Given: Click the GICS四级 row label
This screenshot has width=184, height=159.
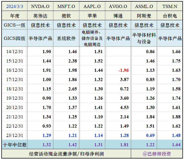Looking at the screenshot, I should click(x=14, y=38).
